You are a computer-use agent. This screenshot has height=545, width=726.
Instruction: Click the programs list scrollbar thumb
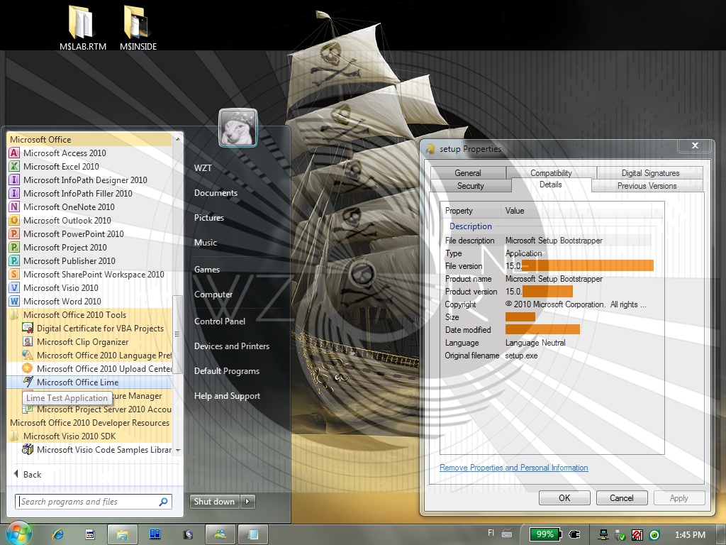(x=177, y=334)
